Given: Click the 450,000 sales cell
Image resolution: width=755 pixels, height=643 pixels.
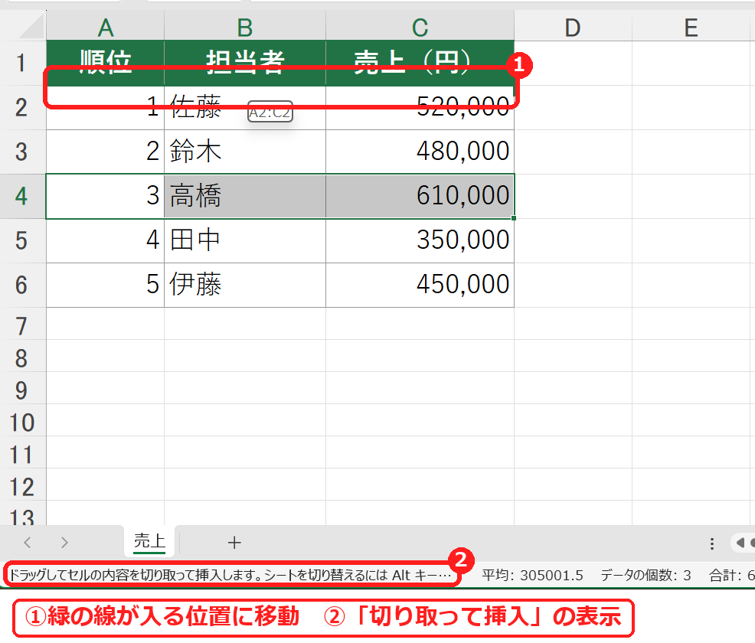Looking at the screenshot, I should click(x=420, y=285).
